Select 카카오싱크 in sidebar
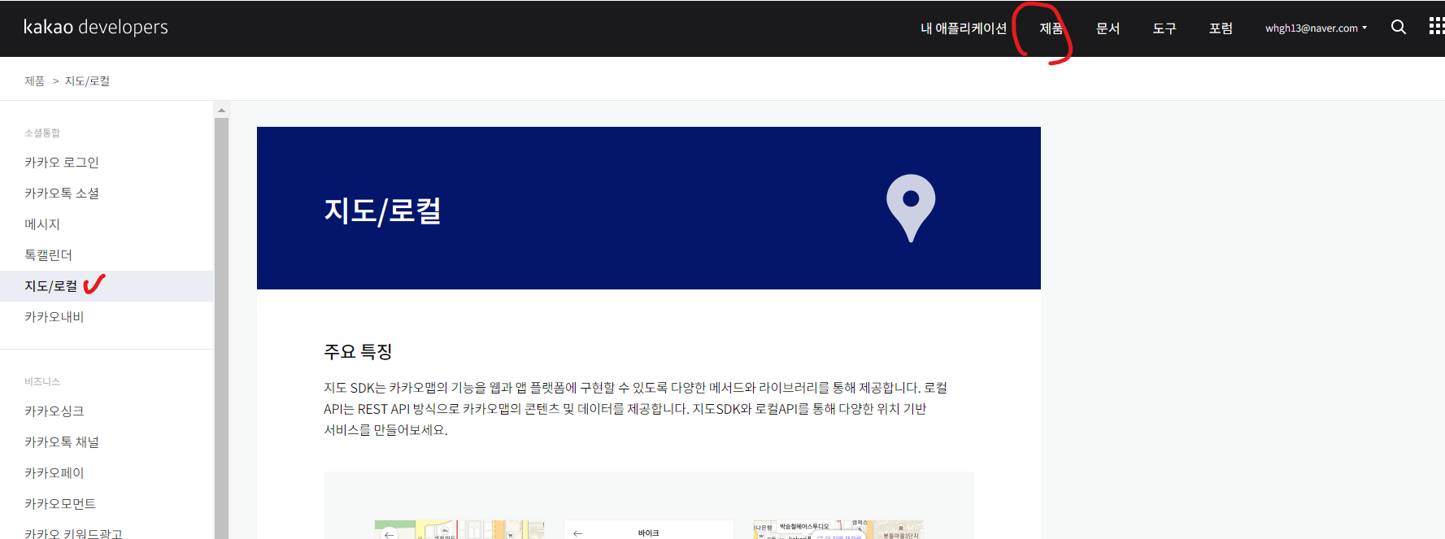 pyautogui.click(x=54, y=411)
